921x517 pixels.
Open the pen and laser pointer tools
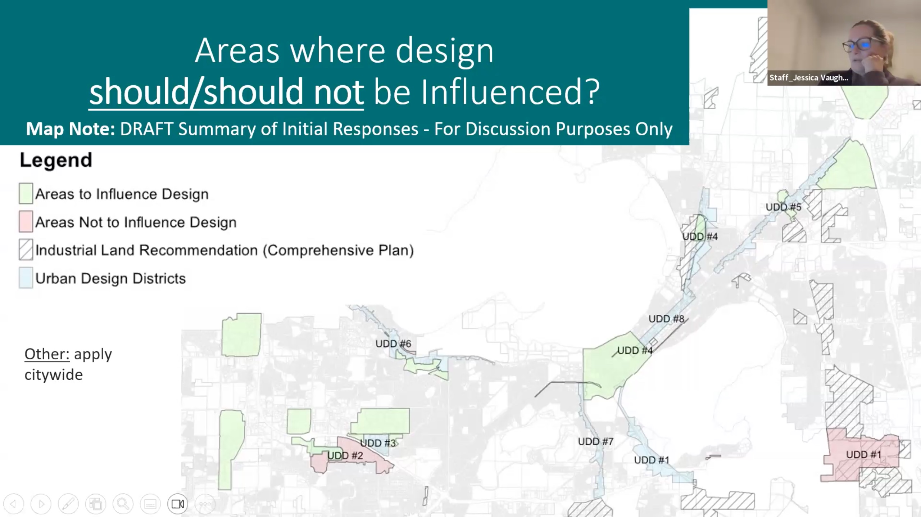click(68, 504)
